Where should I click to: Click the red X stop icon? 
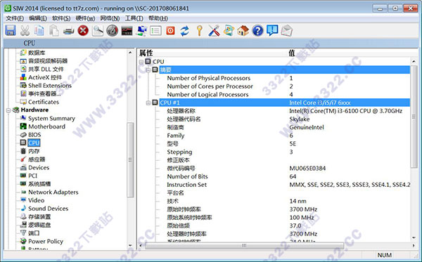click(x=83, y=31)
